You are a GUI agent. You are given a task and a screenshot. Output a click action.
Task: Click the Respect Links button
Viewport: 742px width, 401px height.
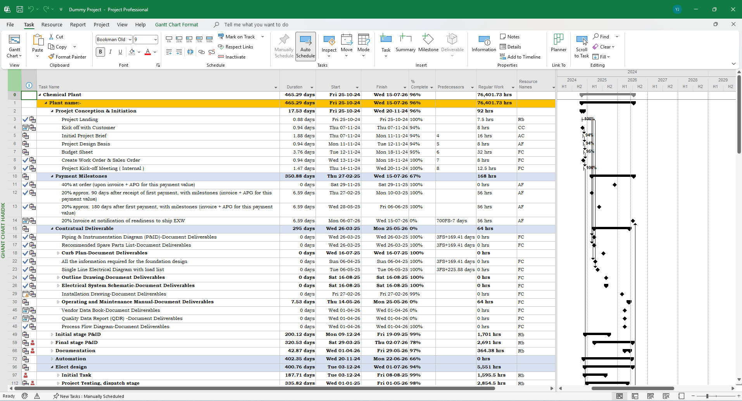pos(236,47)
